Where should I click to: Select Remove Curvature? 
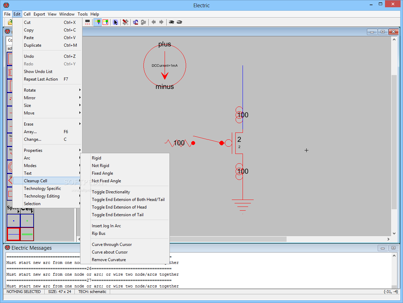[x=125, y=260]
